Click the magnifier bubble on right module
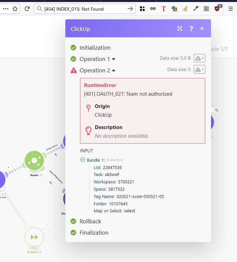Screen dimensions: 237x262 point(217,110)
